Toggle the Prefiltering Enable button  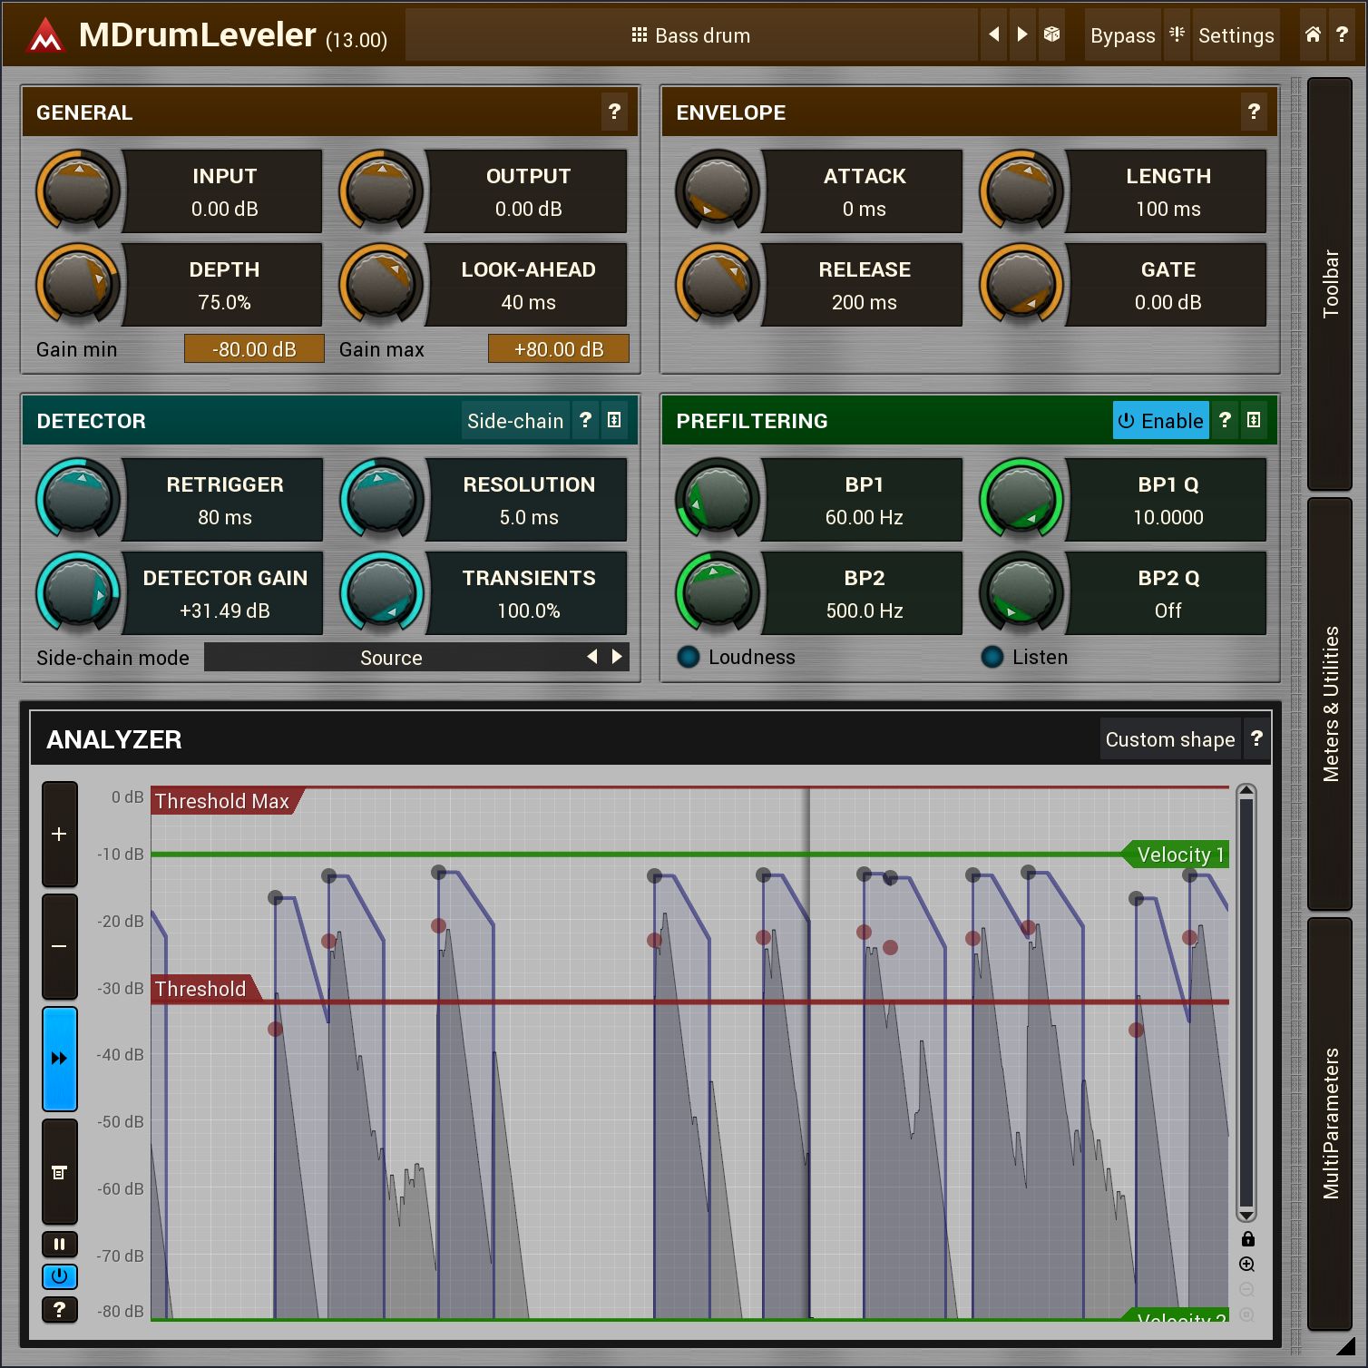click(1160, 421)
